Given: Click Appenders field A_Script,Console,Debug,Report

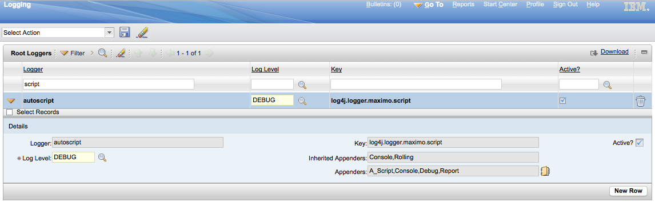Looking at the screenshot, I should [x=453, y=171].
